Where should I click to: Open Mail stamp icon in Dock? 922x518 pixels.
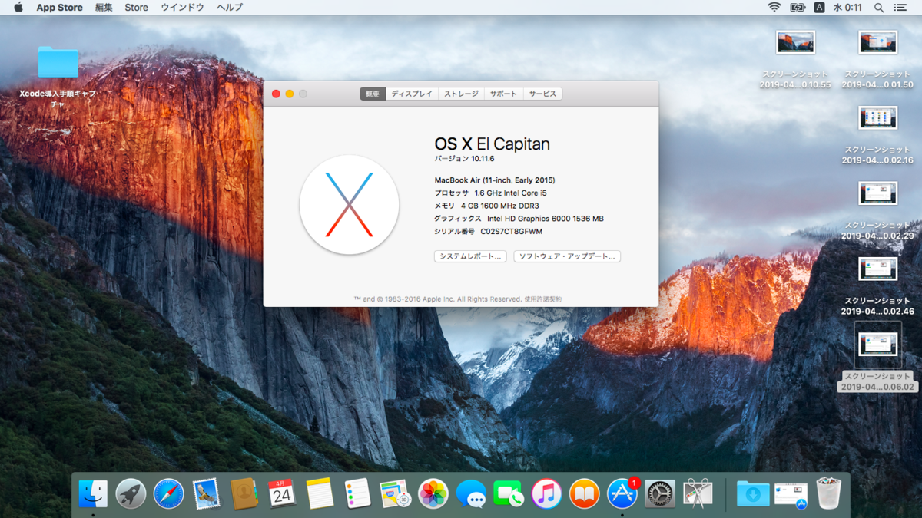(207, 493)
